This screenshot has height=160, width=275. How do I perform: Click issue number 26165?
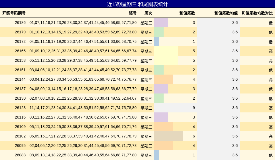point(20,51)
